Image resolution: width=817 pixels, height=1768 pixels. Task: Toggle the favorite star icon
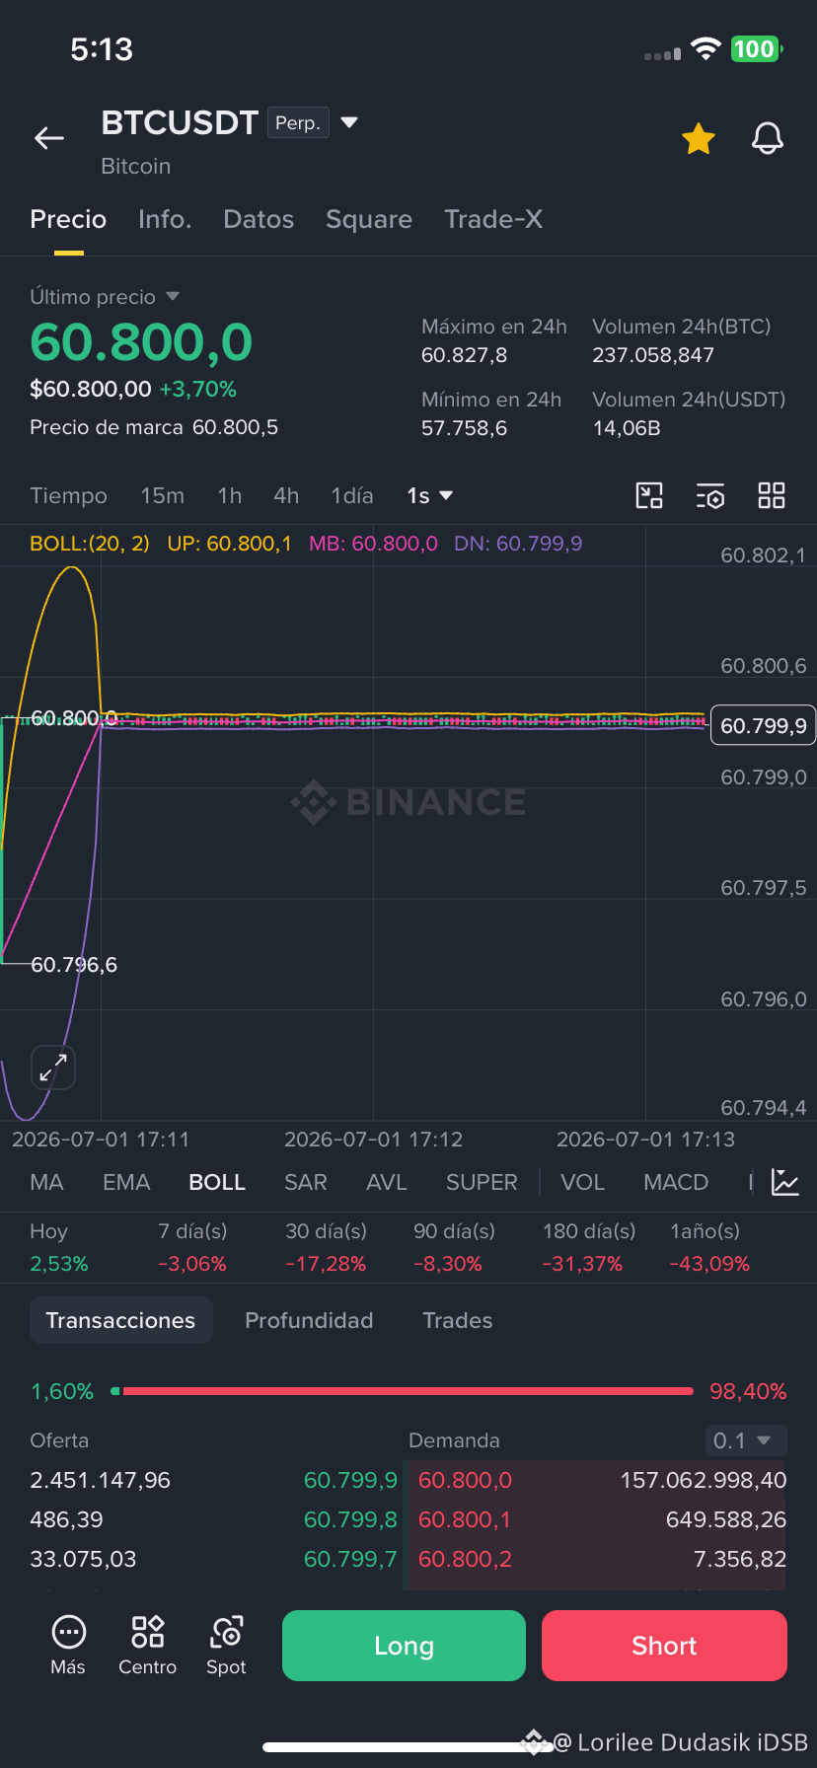click(699, 139)
